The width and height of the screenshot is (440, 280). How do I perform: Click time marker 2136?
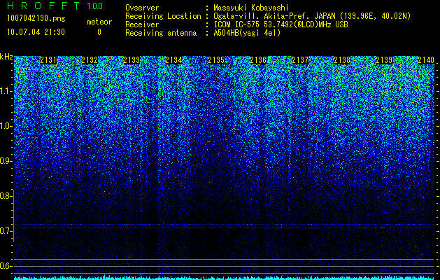258,60
